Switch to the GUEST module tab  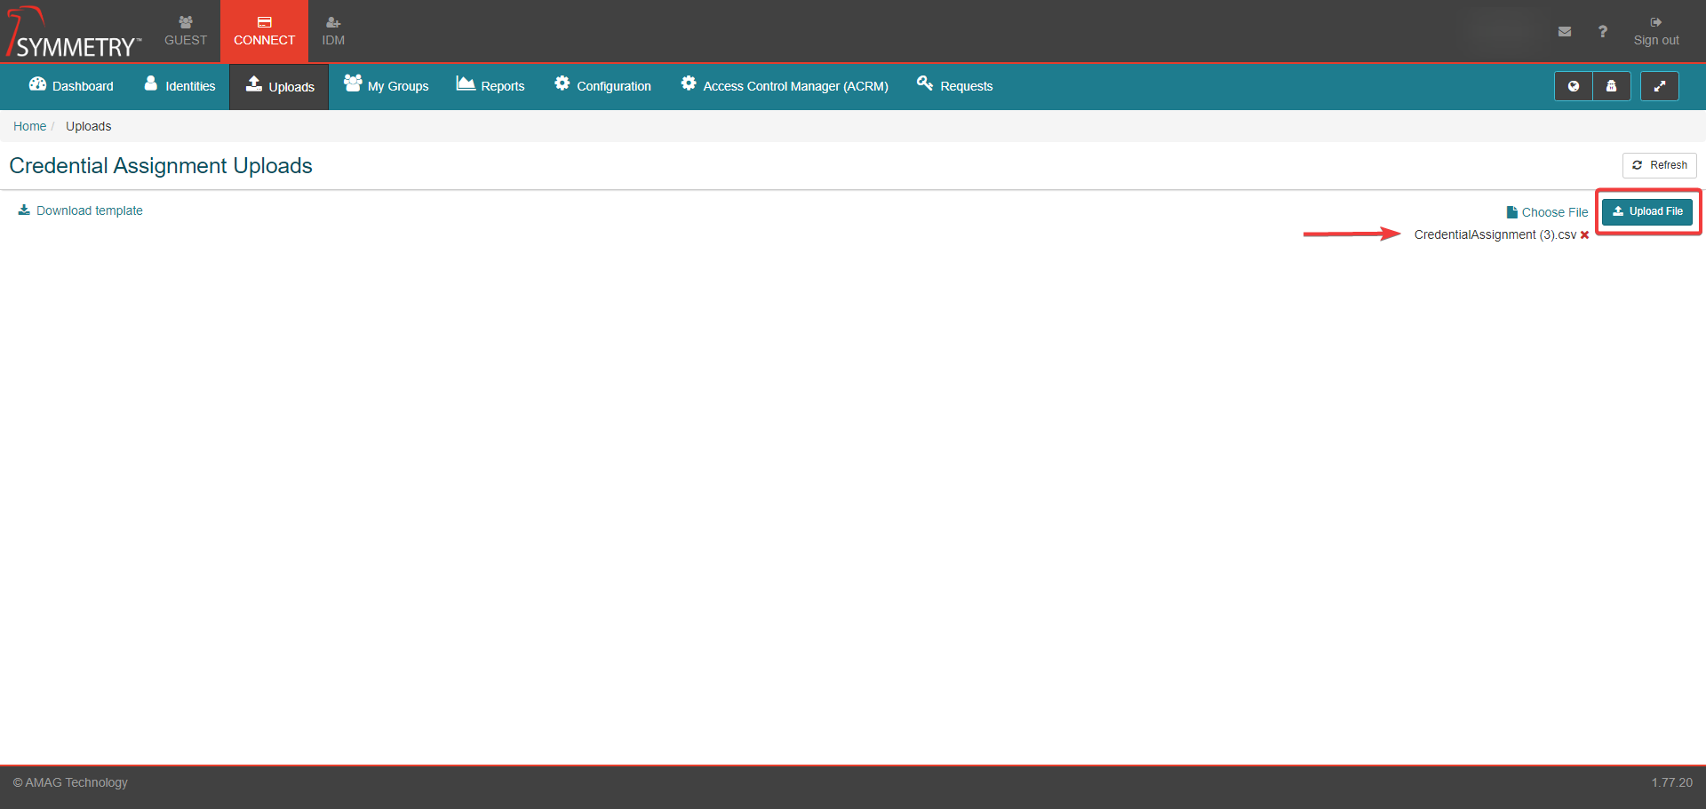pyautogui.click(x=186, y=31)
